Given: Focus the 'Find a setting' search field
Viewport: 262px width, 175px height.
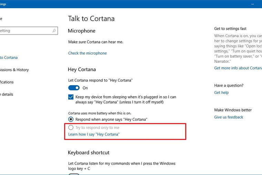Looking at the screenshot, I should click(24, 31).
